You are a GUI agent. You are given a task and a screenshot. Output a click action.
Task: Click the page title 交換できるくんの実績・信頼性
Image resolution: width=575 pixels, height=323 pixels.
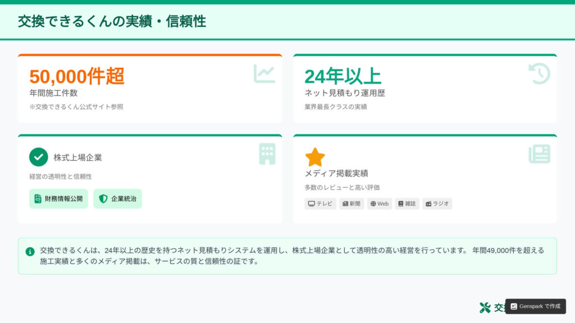[112, 21]
